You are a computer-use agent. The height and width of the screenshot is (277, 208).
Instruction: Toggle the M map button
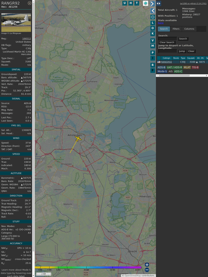coord(152,46)
